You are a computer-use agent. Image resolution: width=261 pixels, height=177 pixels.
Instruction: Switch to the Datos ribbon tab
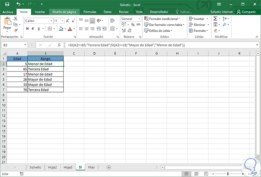(x=107, y=12)
